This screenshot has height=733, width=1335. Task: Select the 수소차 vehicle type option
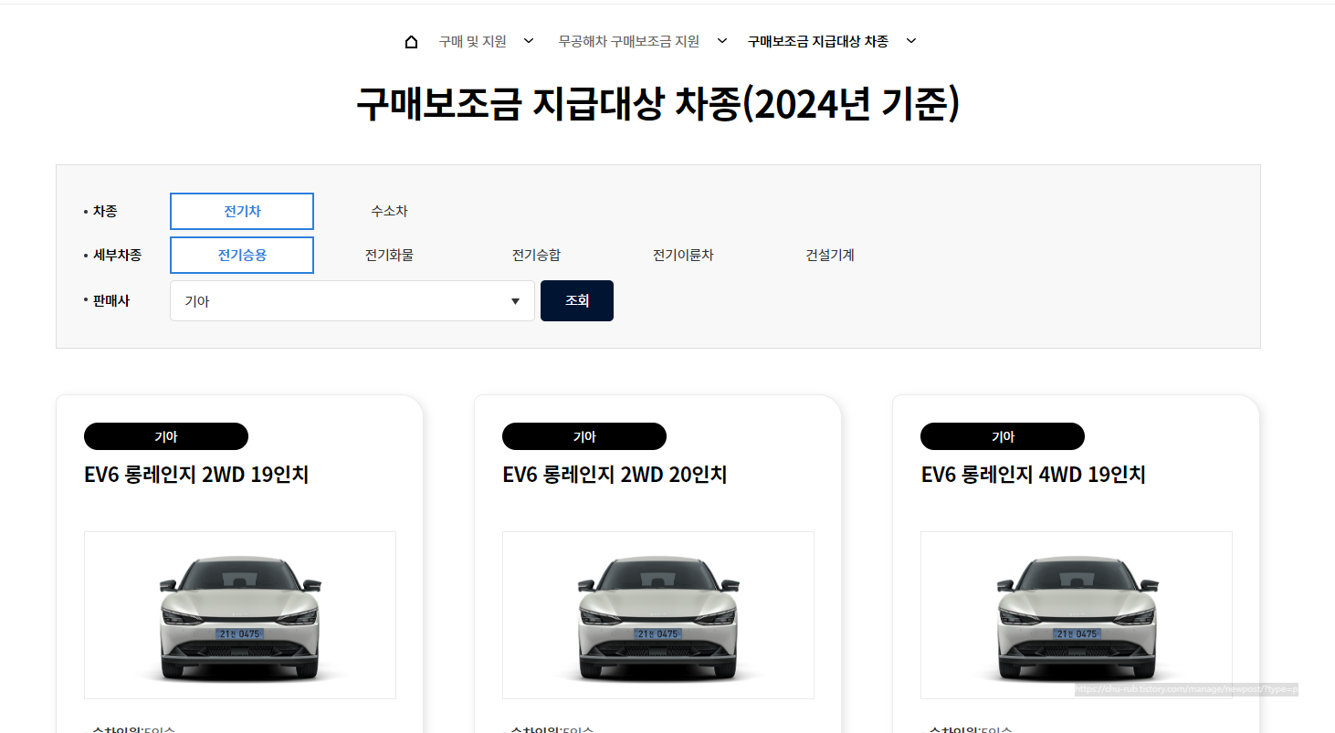click(x=389, y=211)
